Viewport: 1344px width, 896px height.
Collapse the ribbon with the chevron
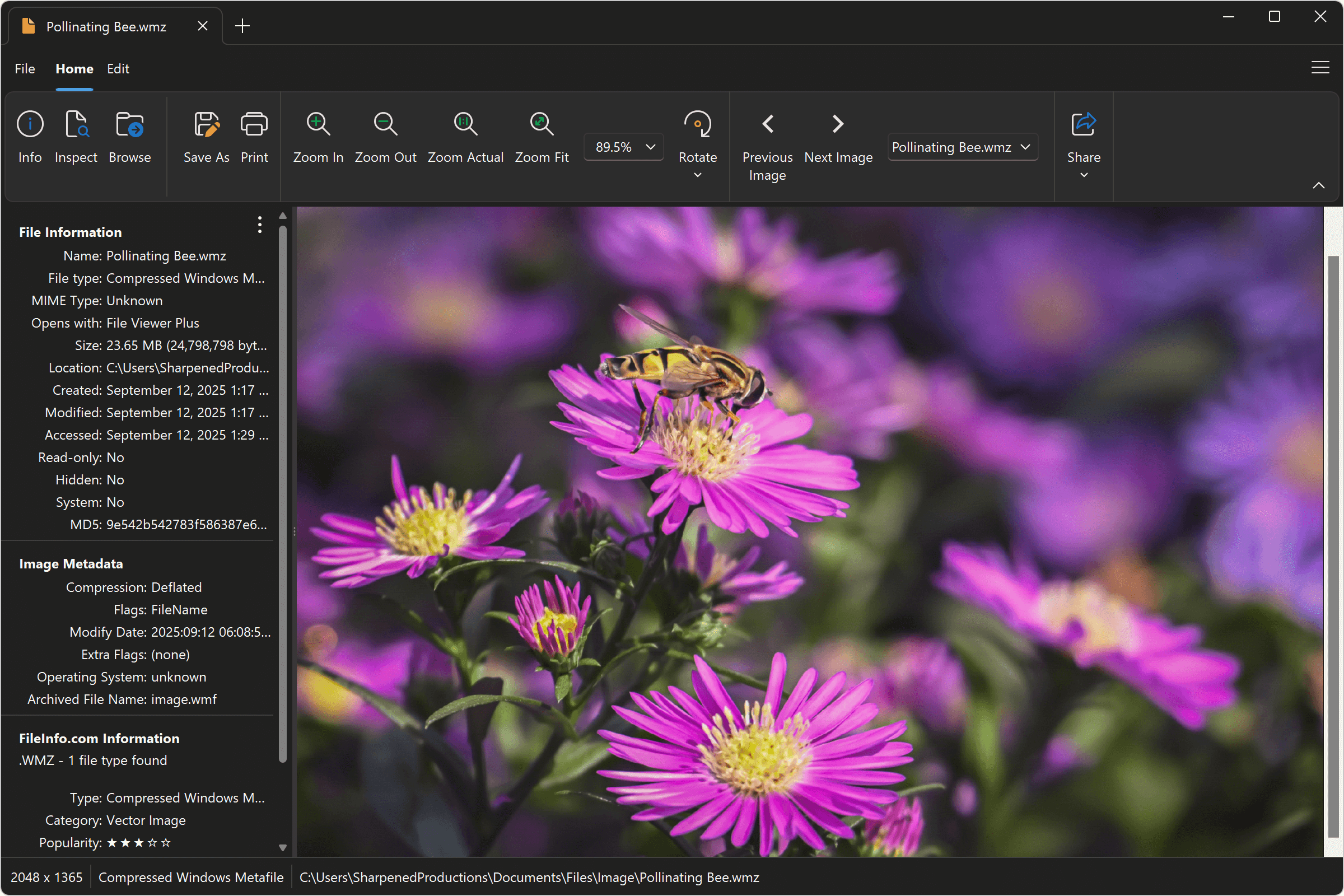[x=1319, y=185]
